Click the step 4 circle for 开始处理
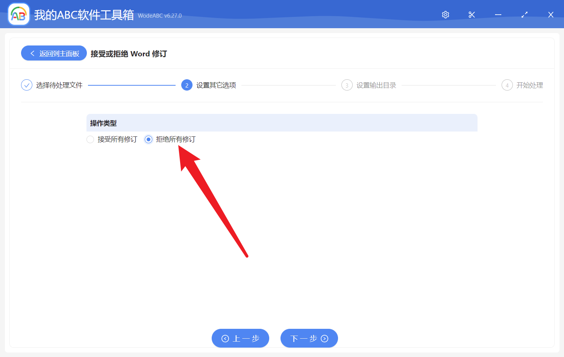 [507, 85]
